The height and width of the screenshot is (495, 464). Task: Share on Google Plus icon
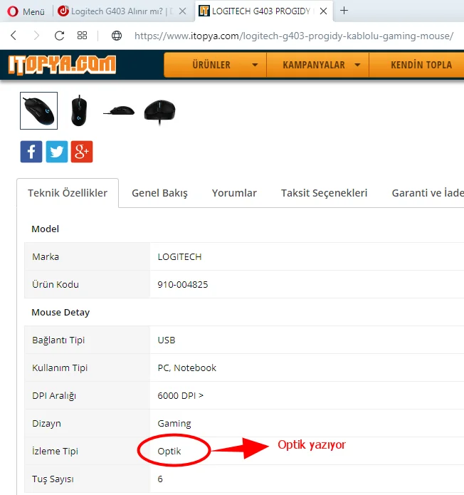tap(82, 152)
